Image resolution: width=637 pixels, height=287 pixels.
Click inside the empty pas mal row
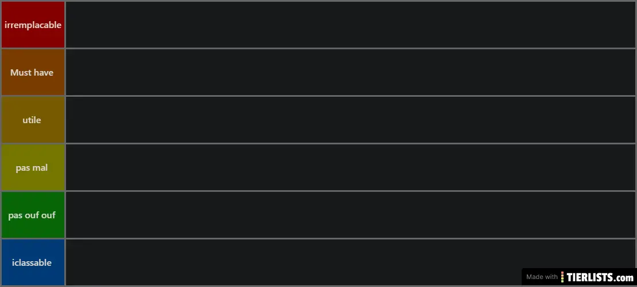(350, 167)
